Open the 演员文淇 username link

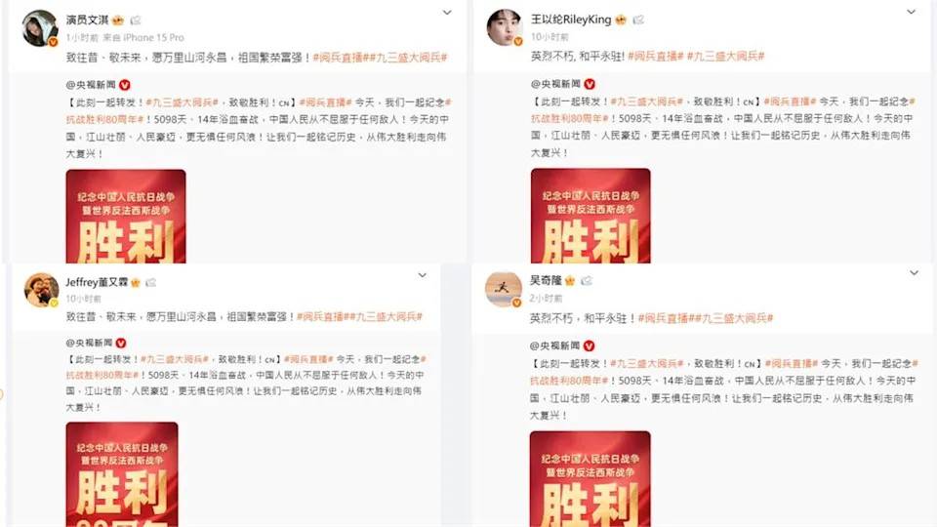coord(87,20)
